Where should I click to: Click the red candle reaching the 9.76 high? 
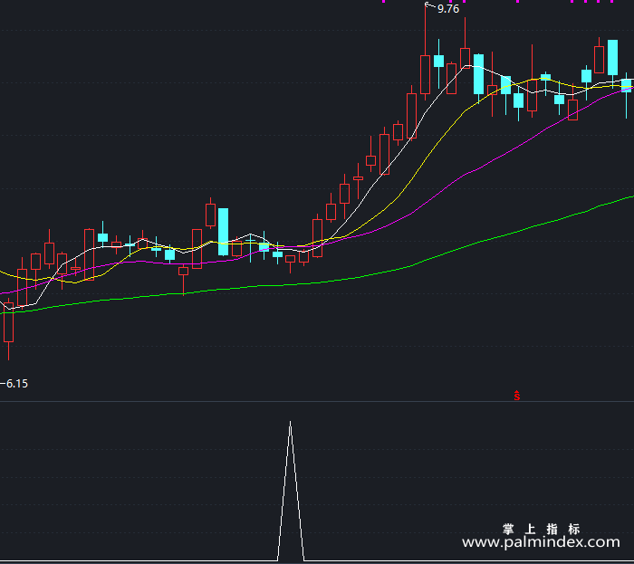(x=425, y=75)
